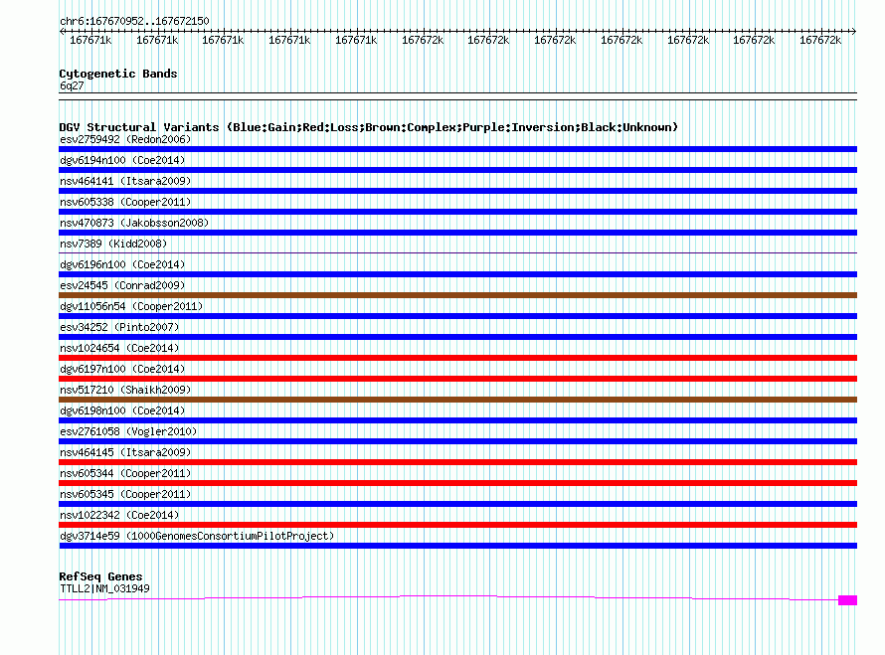This screenshot has width=885, height=655.
Task: Click the nsv605344 (Cooper2011) label
Action: pos(125,473)
